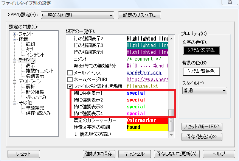
Task: Select 行の強調表示4 list row
Action: pyautogui.click(x=117, y=52)
